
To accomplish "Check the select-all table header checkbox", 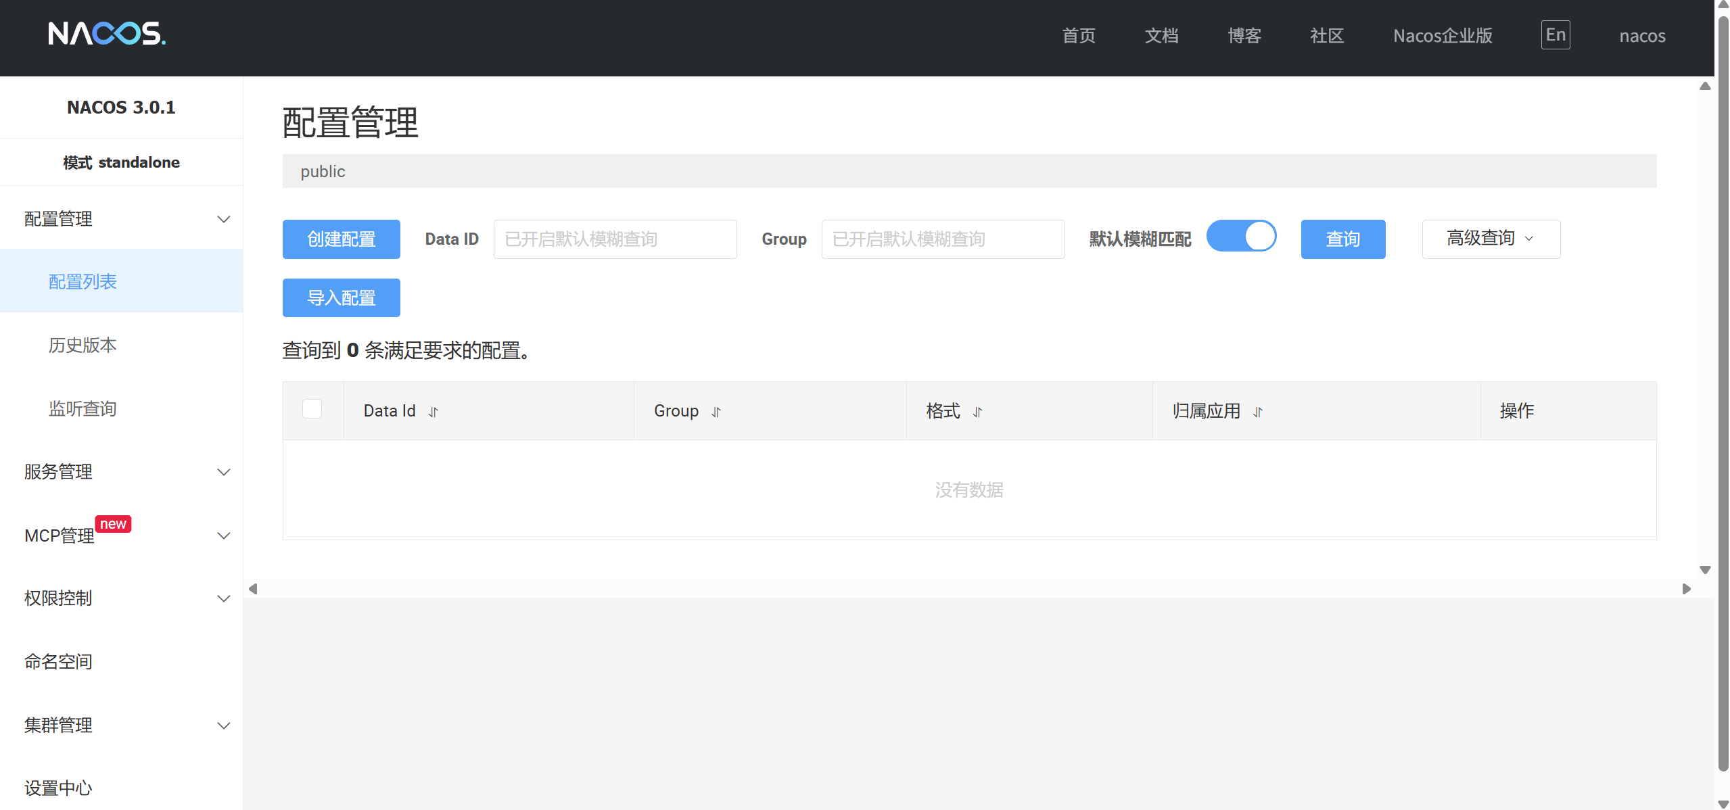I will click(312, 409).
